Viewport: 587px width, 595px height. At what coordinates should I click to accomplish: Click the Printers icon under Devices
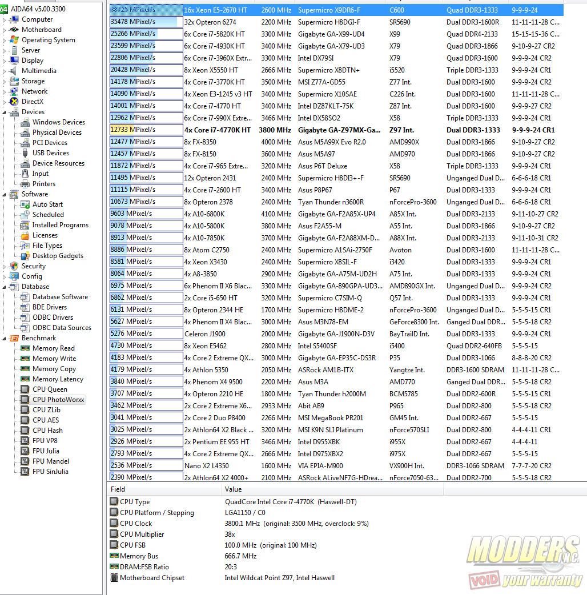(x=25, y=184)
